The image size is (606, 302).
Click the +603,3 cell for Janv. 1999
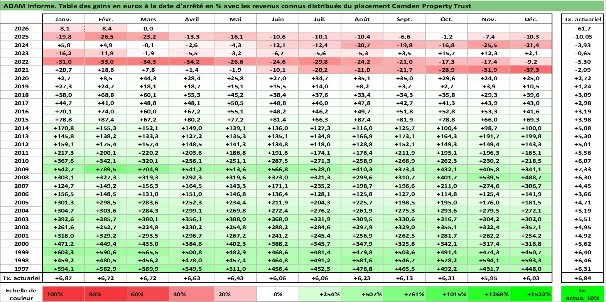[64, 252]
